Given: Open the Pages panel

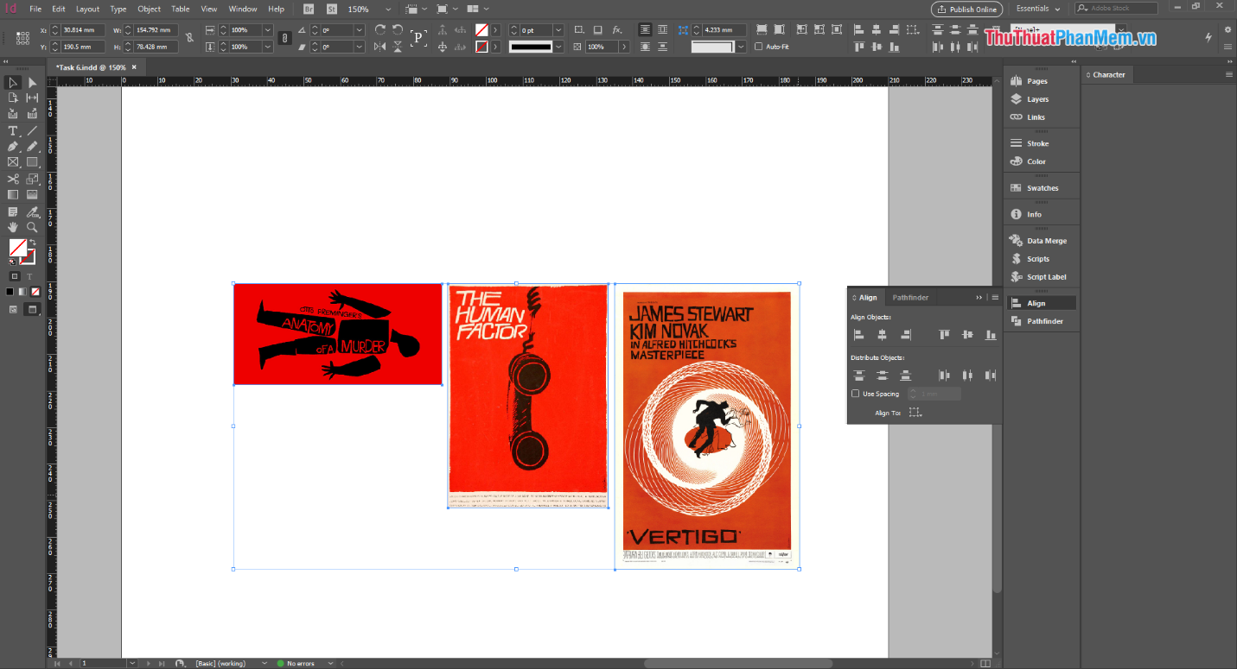Looking at the screenshot, I should tap(1035, 79).
